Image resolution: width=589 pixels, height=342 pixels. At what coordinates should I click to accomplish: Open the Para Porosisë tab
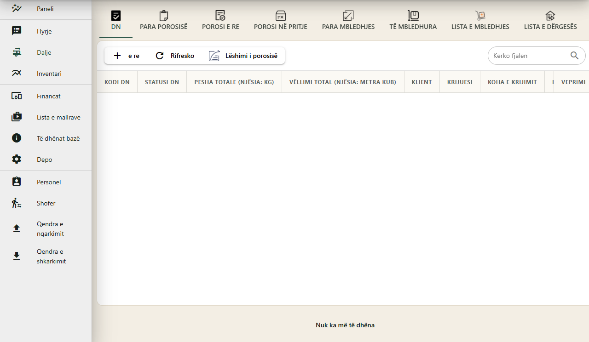coord(164,20)
